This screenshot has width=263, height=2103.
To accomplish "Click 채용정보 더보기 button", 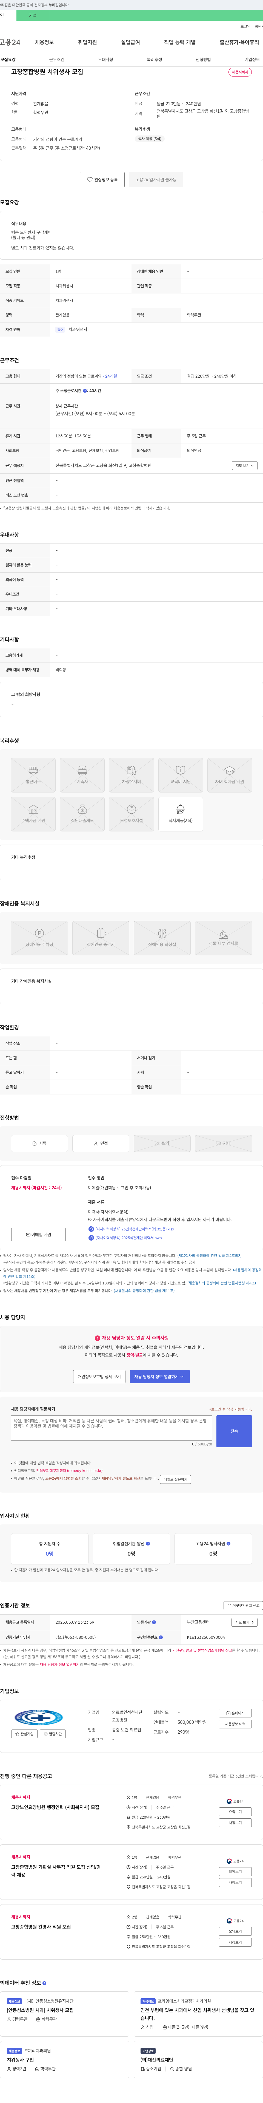I will tap(235, 1724).
